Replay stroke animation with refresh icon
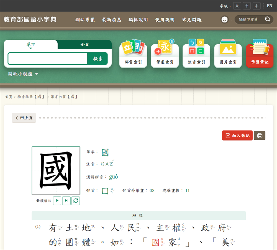The height and width of the screenshot is (250, 277). [75, 201]
